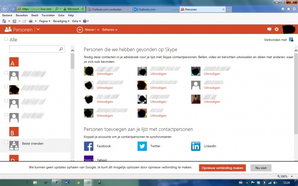Switch to the Outlook.com contacten tab

click(109, 9)
